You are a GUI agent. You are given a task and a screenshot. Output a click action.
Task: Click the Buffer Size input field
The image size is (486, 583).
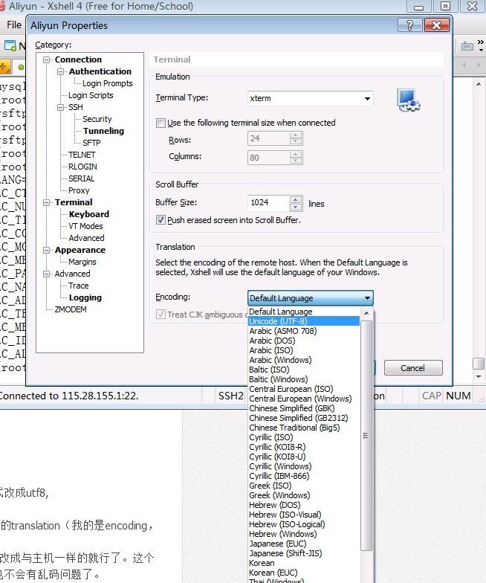[x=269, y=203]
